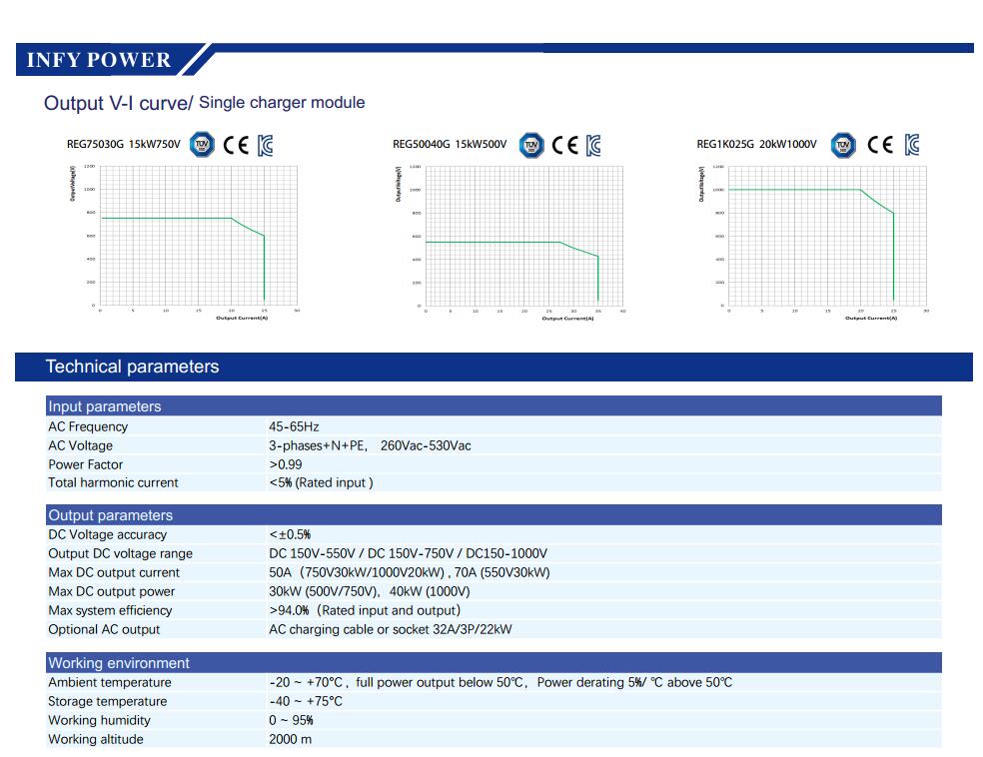Click the 'DC 150V-550V / DC 150V-750V' range value
This screenshot has width=983, height=757.
[x=409, y=553]
